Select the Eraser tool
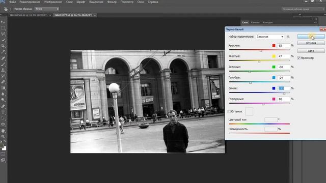This screenshot has height=183, width=326. point(3,82)
